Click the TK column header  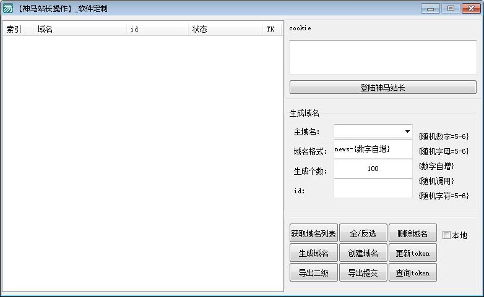(x=272, y=29)
